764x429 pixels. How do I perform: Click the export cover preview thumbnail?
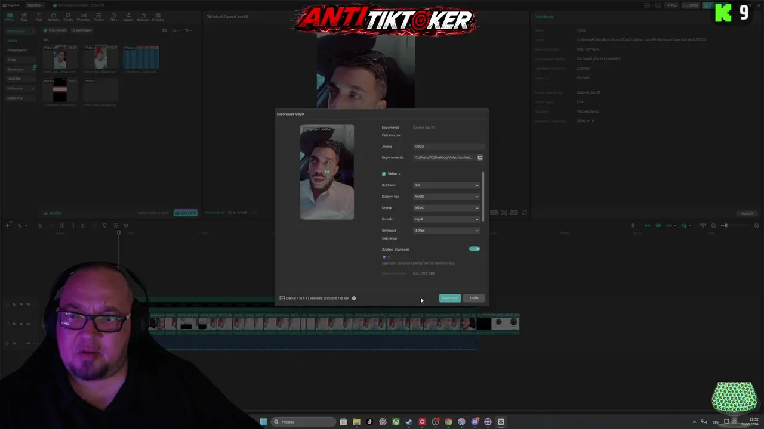[327, 172]
